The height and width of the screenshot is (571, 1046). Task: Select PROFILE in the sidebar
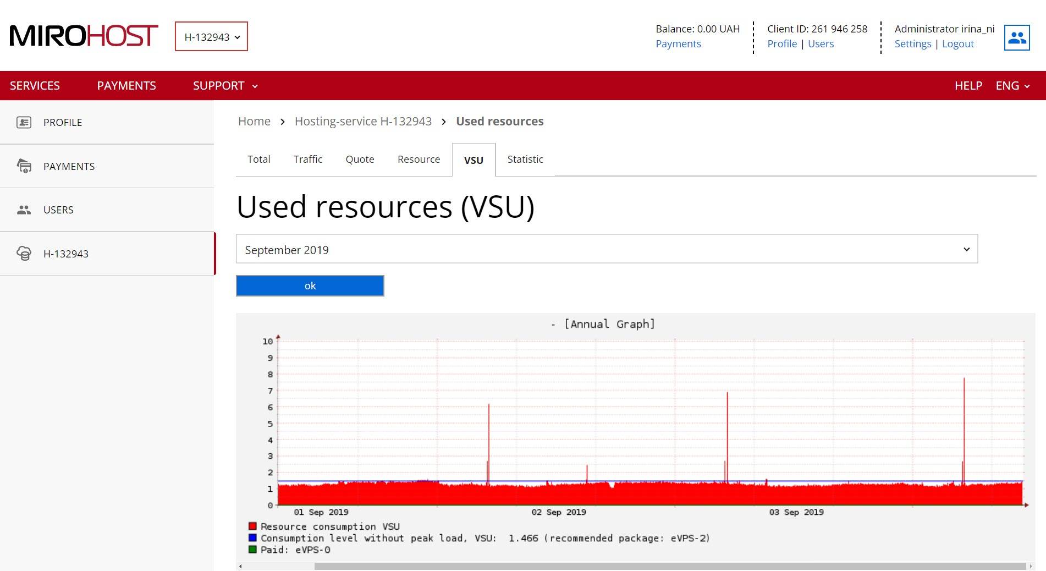[107, 122]
